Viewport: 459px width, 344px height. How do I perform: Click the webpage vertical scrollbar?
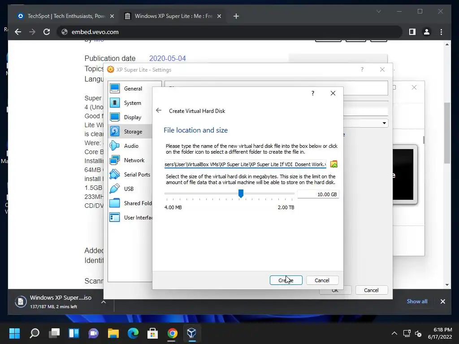point(447,133)
